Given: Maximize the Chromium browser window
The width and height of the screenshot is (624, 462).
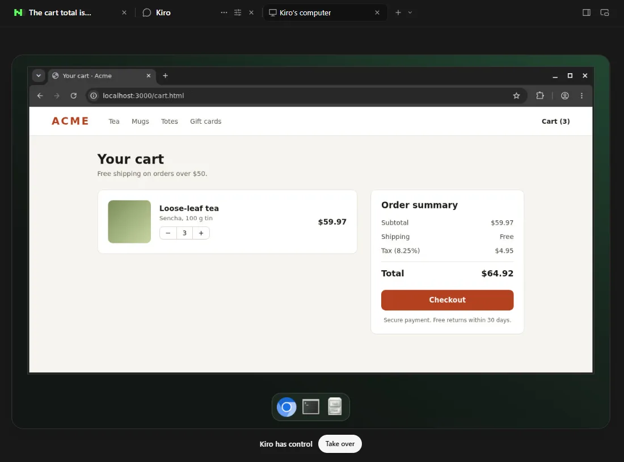Looking at the screenshot, I should pos(570,75).
